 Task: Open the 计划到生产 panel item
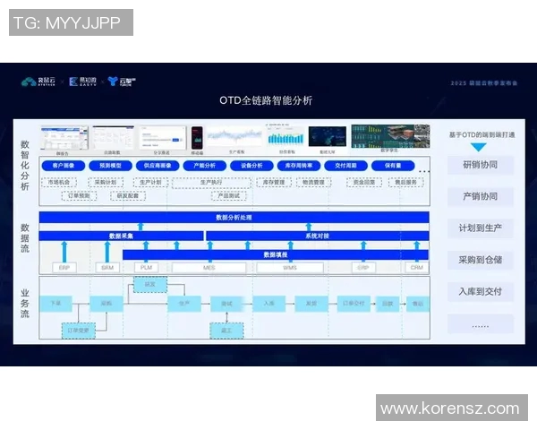(480, 228)
